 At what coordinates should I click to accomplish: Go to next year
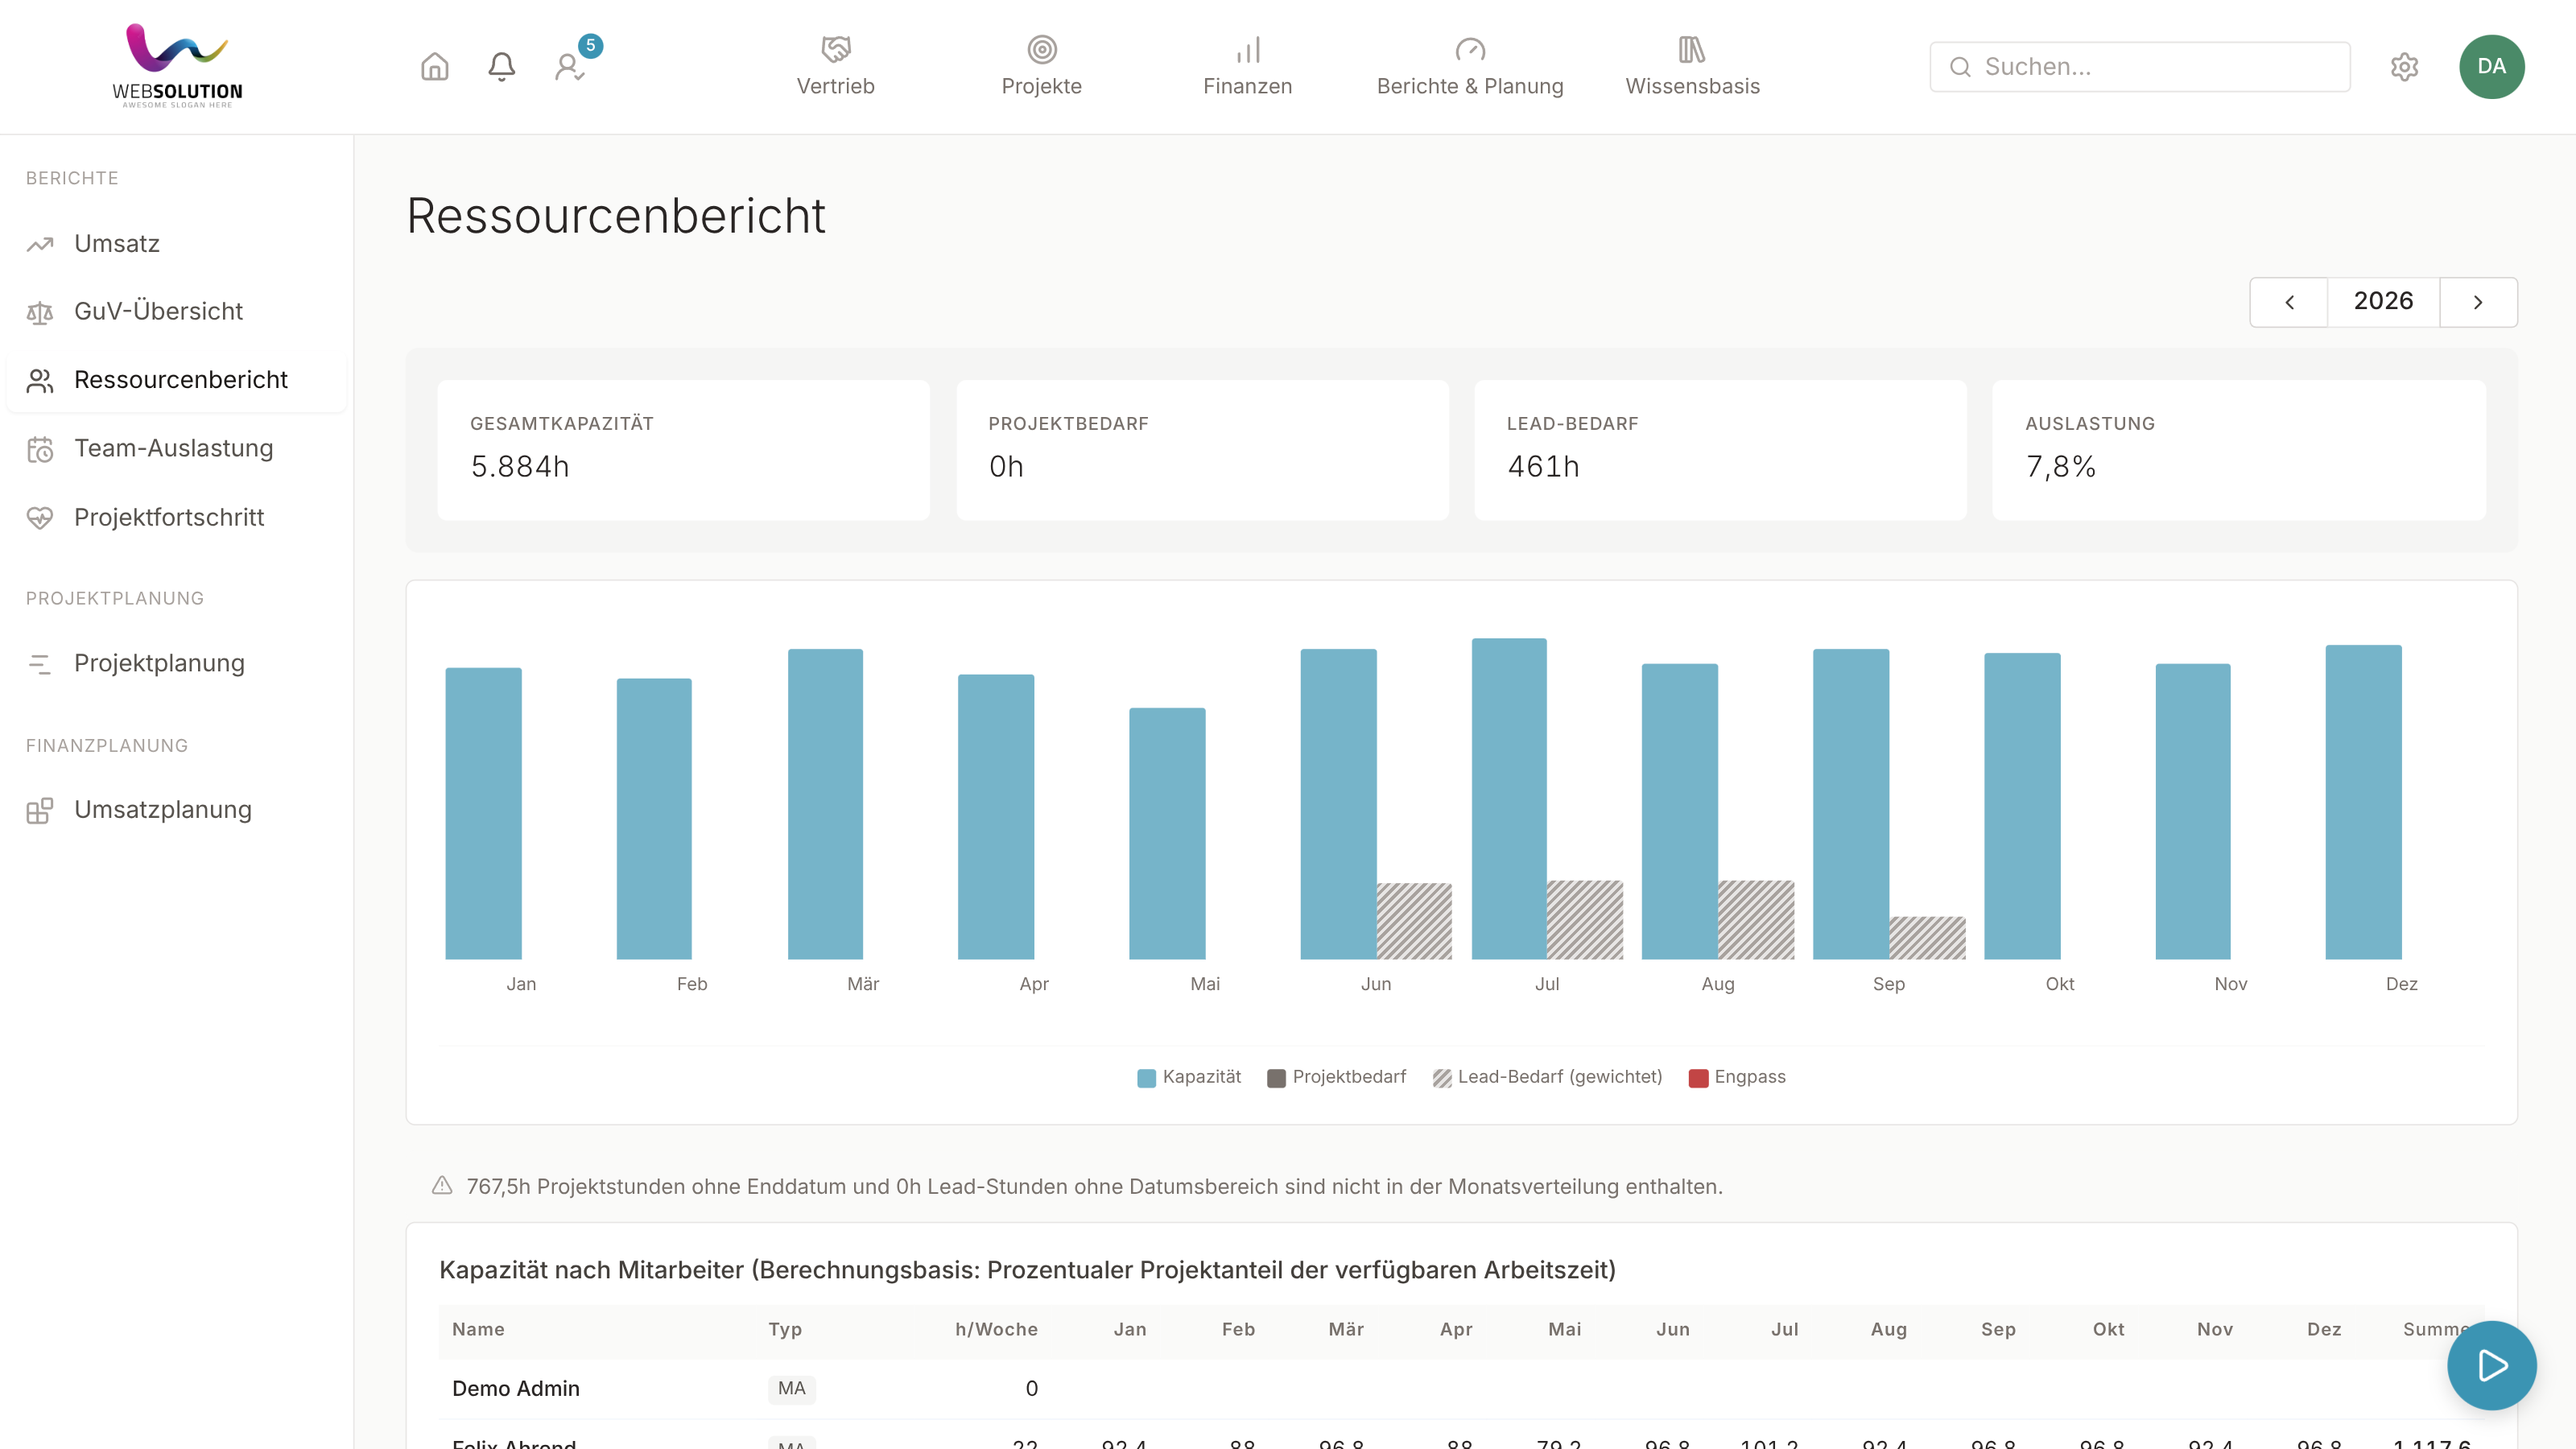click(2478, 302)
